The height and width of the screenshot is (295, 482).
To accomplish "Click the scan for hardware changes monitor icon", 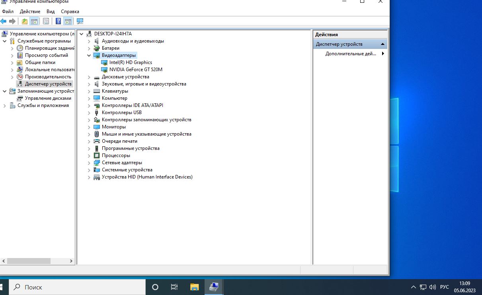I will pyautogui.click(x=80, y=21).
